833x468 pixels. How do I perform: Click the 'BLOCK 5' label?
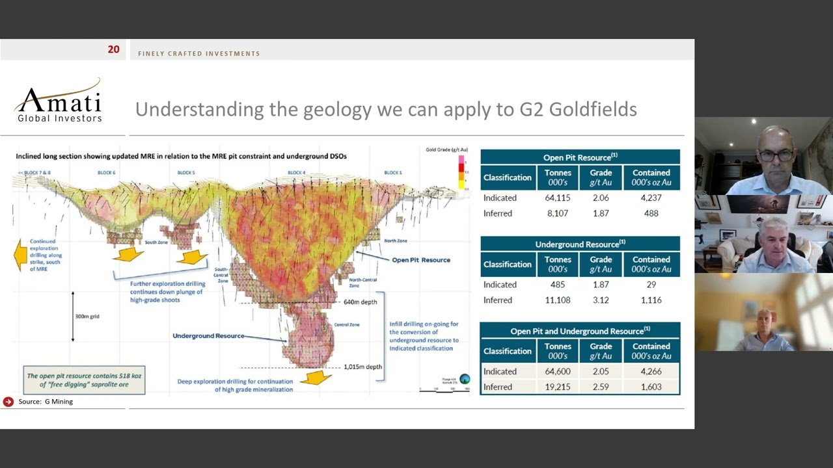[x=186, y=173]
